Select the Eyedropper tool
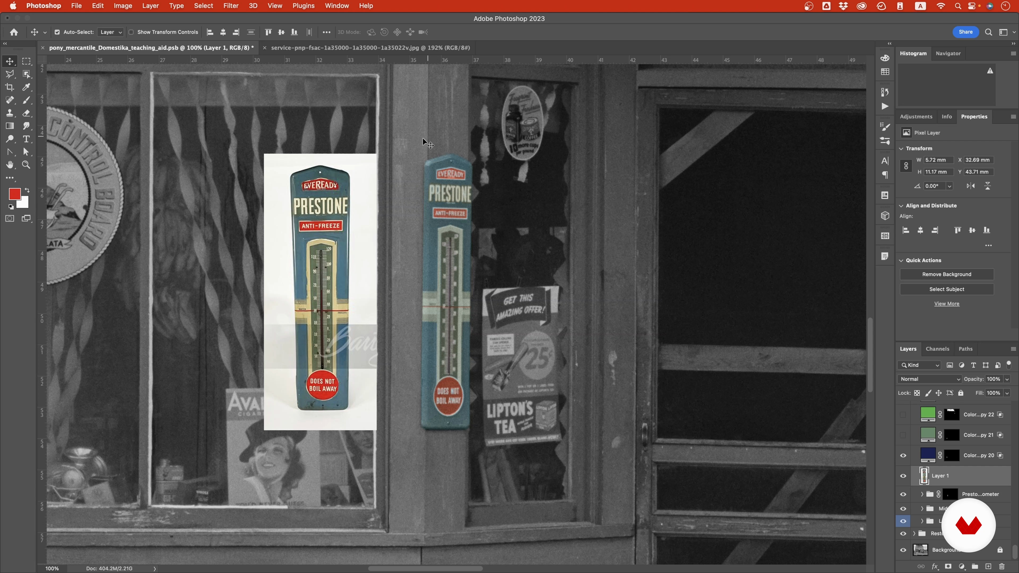Screen dimensions: 1019x573 click(27, 87)
